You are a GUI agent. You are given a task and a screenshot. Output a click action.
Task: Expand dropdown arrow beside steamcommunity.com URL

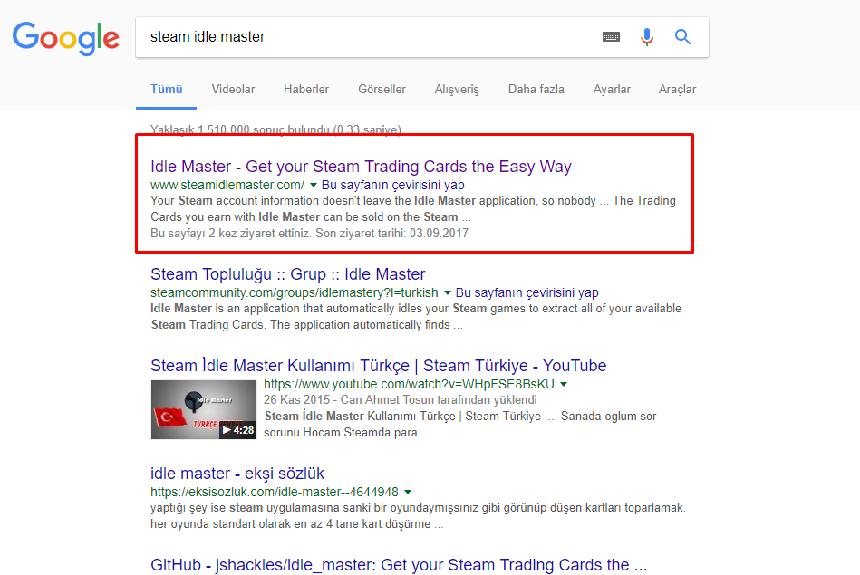coord(448,292)
